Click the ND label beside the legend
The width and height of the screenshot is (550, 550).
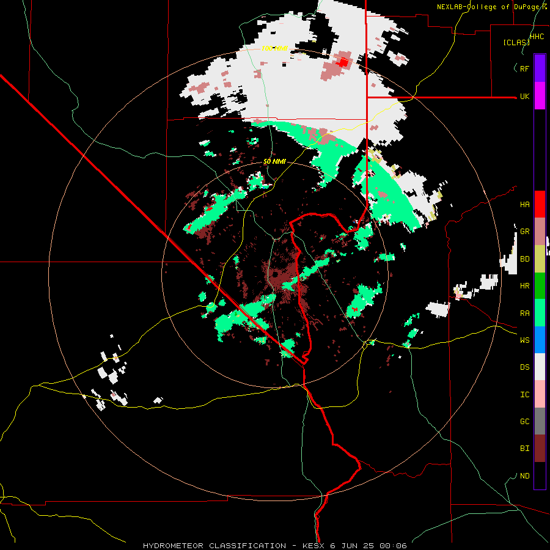(x=524, y=476)
